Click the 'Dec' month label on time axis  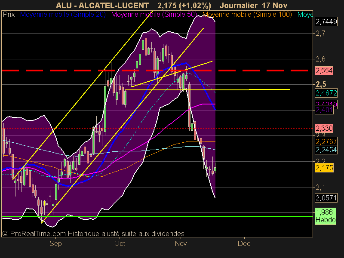[244, 243]
